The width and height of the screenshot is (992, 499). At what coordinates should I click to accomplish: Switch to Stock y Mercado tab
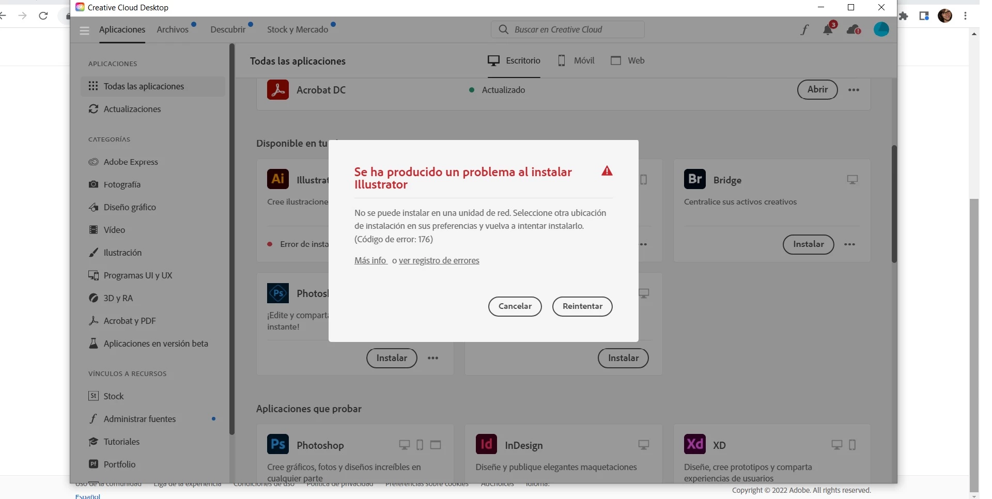(298, 29)
